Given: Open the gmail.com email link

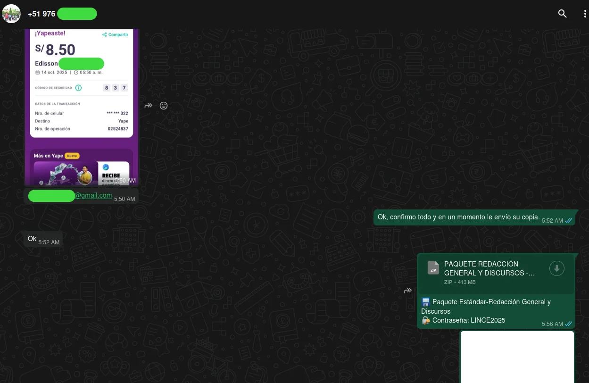Looking at the screenshot, I should click(93, 195).
